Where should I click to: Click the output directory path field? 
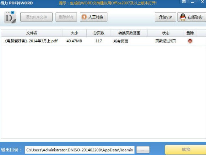[x=80, y=150]
